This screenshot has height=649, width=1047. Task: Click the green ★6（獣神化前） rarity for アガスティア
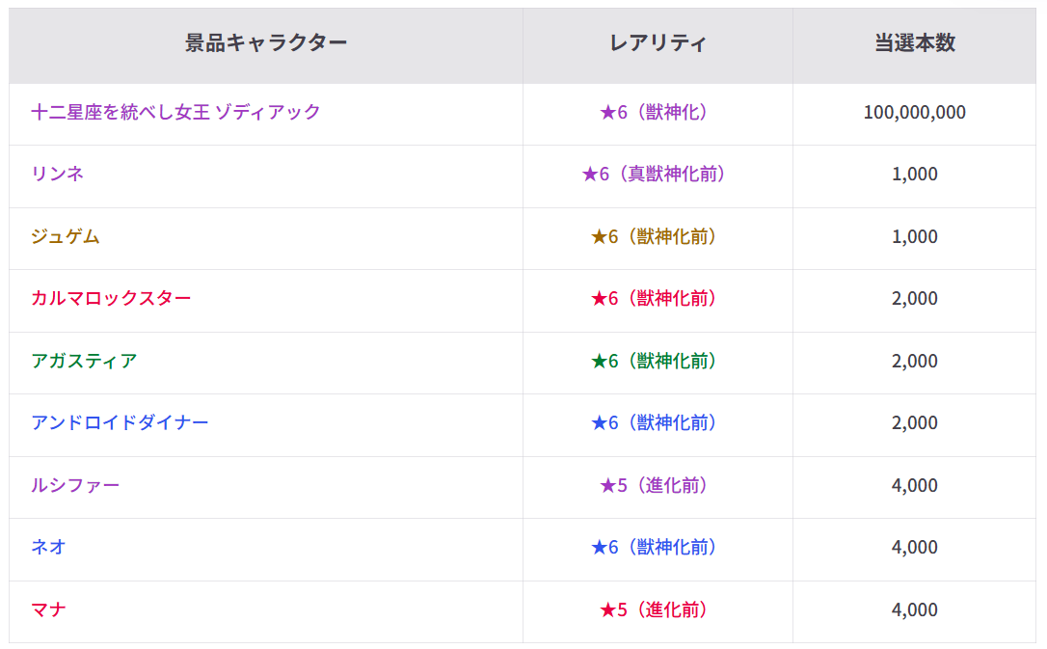[653, 361]
